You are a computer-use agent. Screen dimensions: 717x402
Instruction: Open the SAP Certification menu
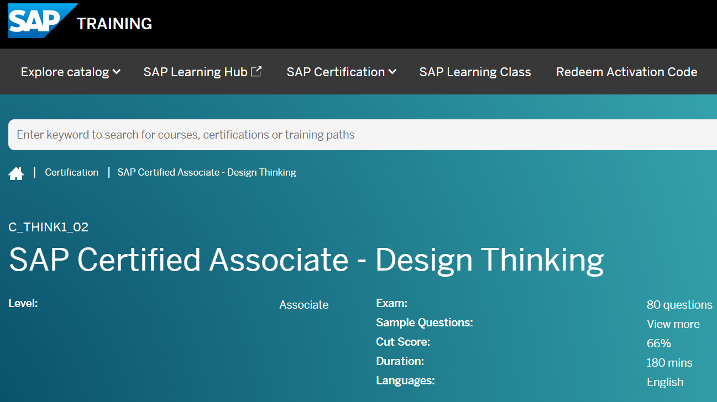(341, 72)
